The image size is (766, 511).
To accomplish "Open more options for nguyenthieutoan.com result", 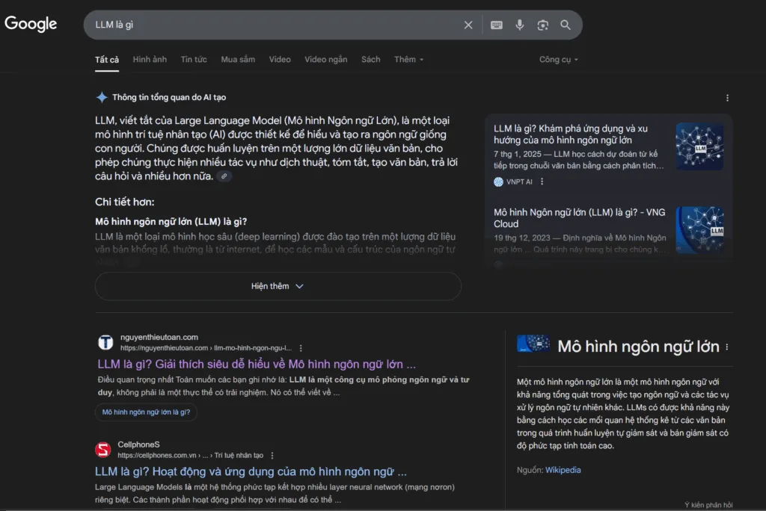I will (301, 348).
